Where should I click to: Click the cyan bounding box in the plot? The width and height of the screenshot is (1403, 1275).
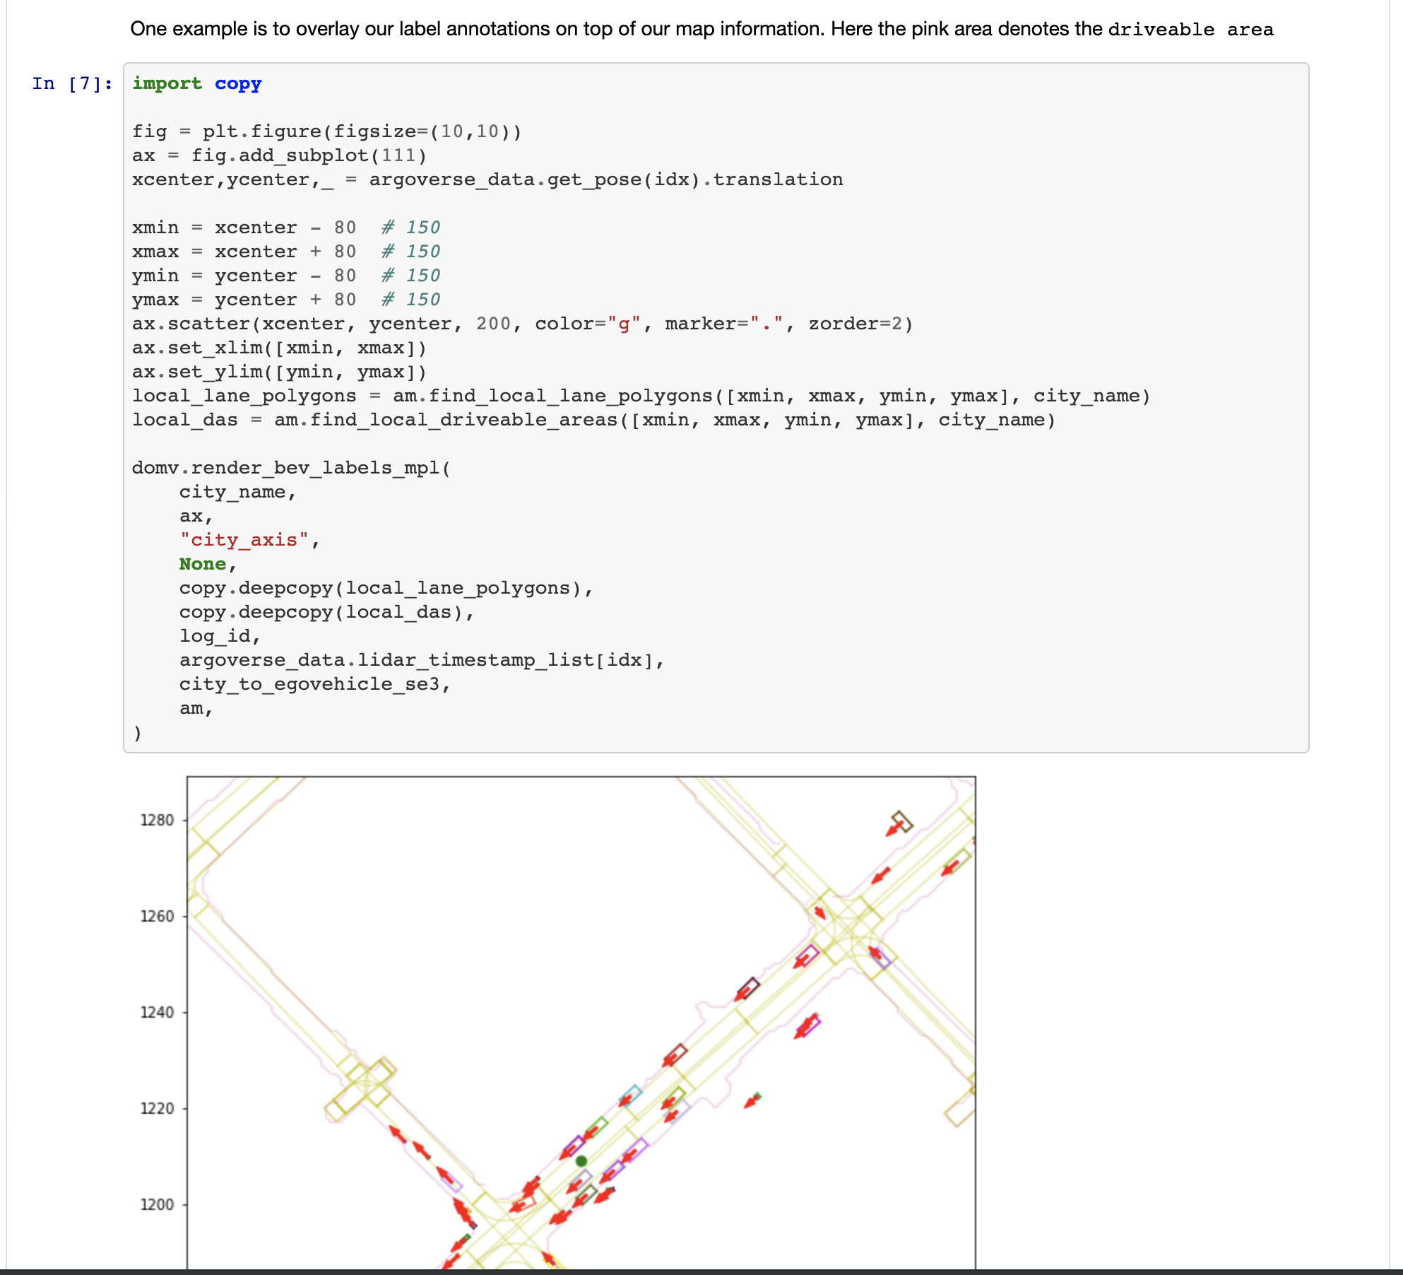click(631, 1095)
